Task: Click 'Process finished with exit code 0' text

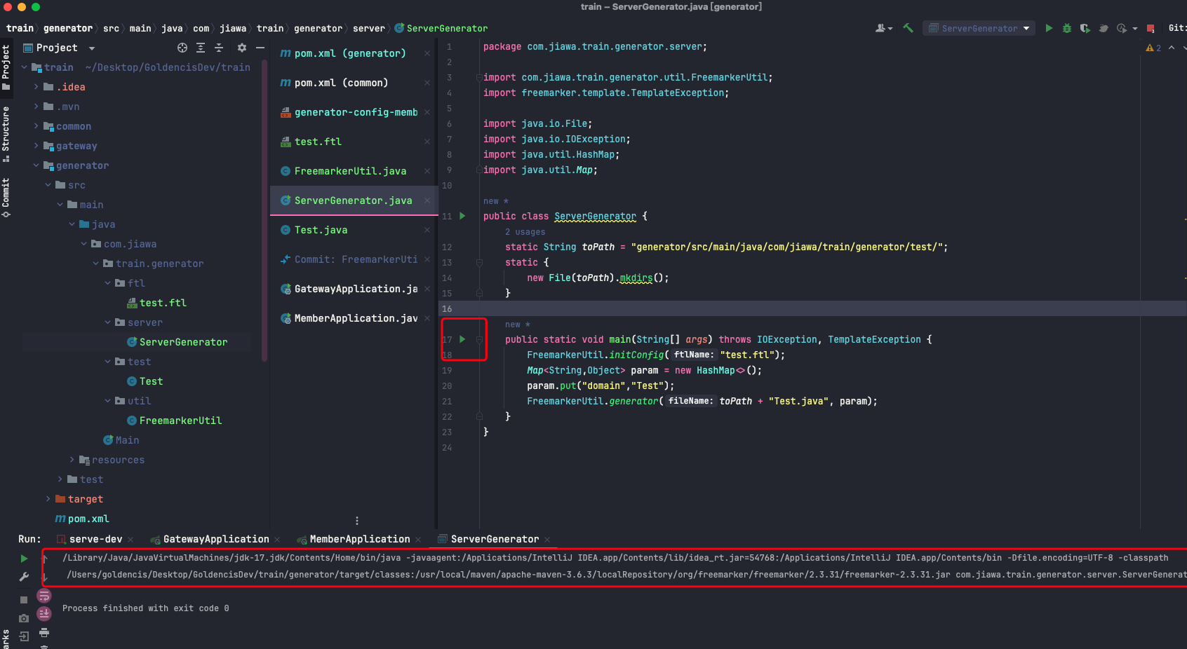Action: 146,608
